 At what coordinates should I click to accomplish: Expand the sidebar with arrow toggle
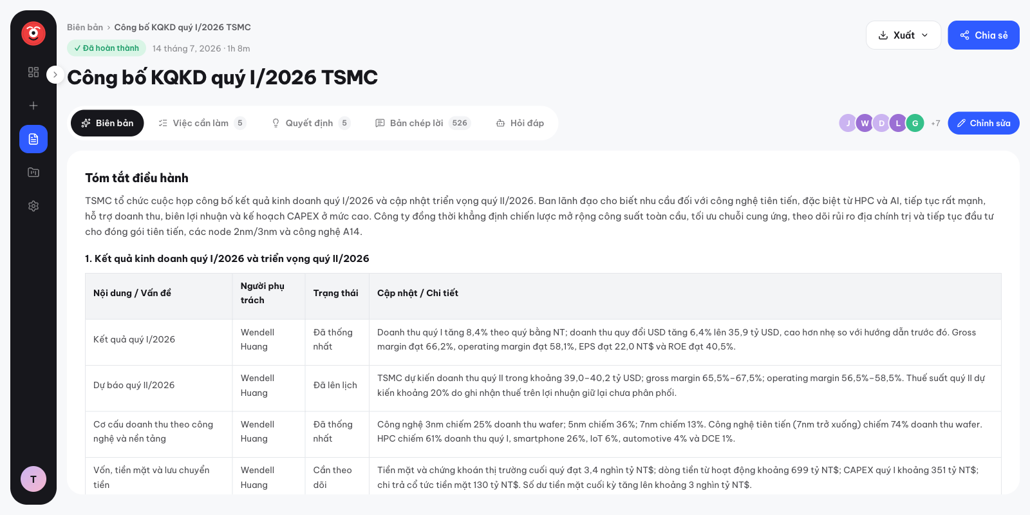click(55, 75)
